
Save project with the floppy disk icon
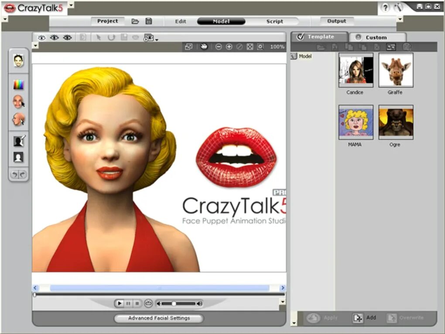click(x=149, y=21)
